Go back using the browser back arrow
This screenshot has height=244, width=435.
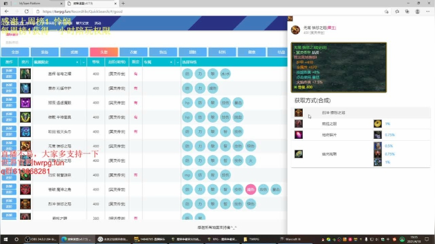[7, 11]
